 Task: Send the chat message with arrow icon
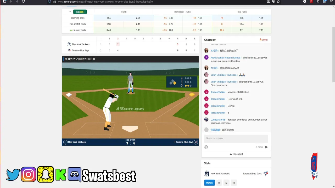click(x=266, y=147)
